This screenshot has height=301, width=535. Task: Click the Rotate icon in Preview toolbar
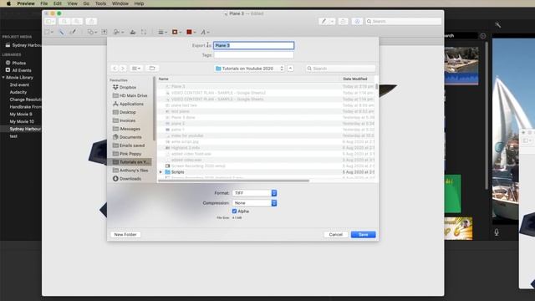(x=344, y=21)
